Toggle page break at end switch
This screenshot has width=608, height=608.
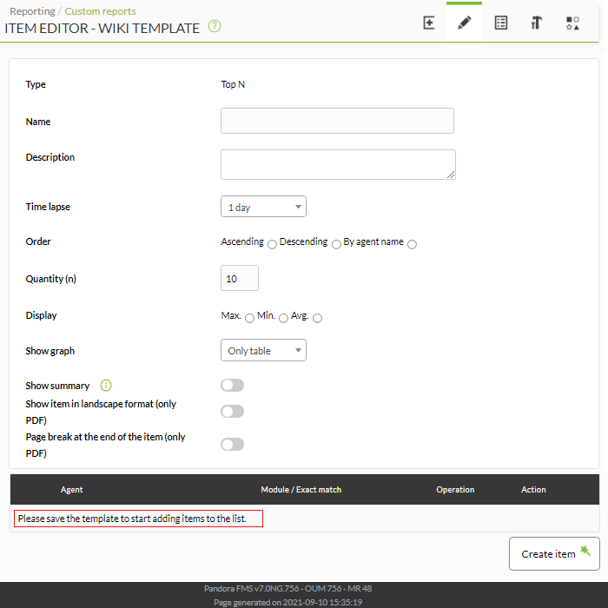[x=232, y=445]
